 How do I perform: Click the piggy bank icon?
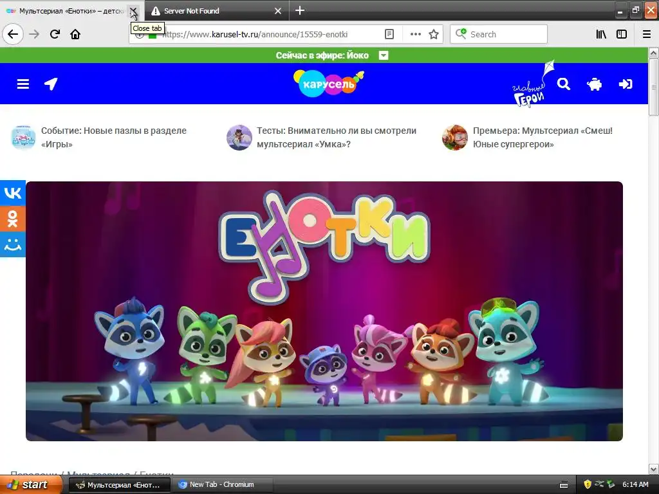click(594, 84)
